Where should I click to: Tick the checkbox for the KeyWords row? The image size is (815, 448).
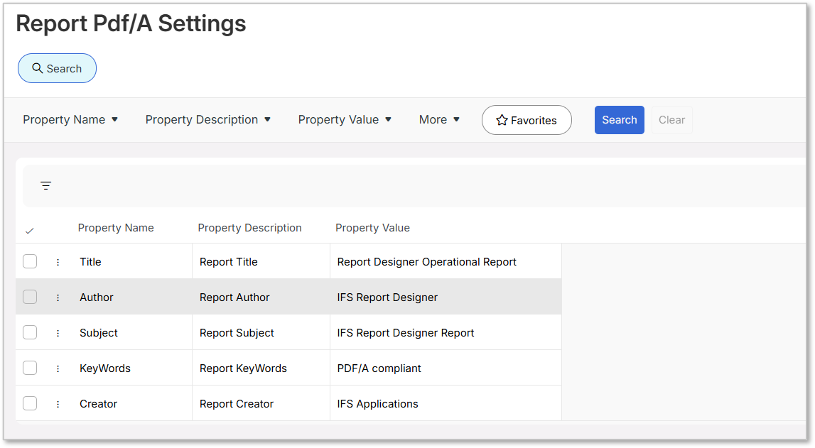click(x=30, y=368)
